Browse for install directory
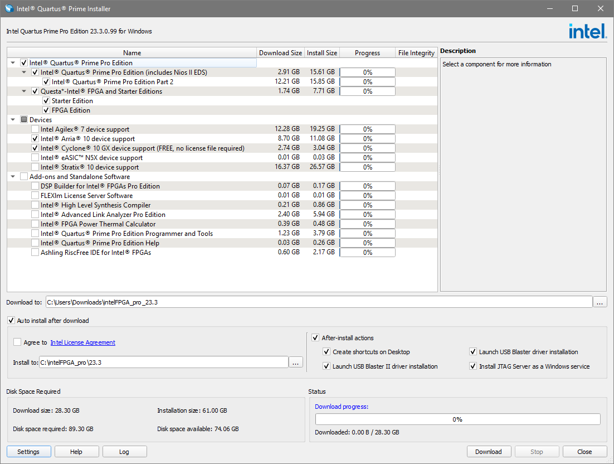Image resolution: width=614 pixels, height=464 pixels. pos(296,362)
